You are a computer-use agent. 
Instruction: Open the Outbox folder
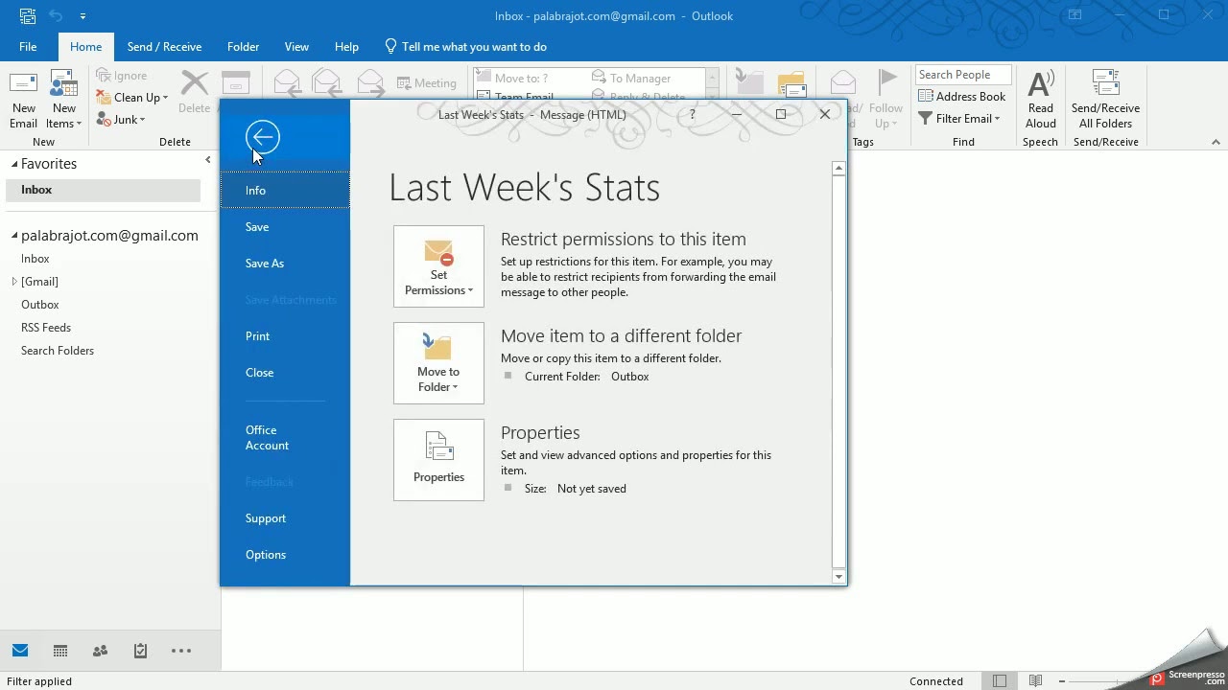point(39,305)
